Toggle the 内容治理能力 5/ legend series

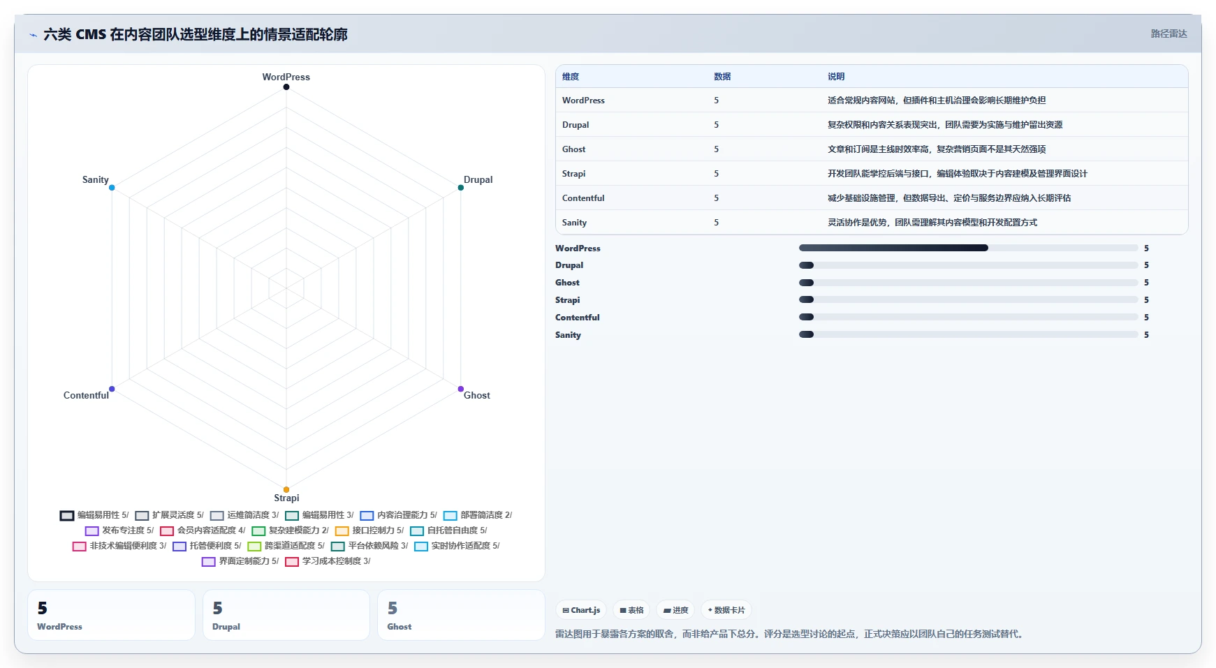pyautogui.click(x=399, y=515)
